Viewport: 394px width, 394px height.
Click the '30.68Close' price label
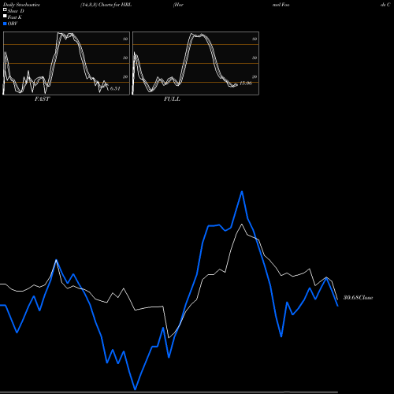coord(359,298)
